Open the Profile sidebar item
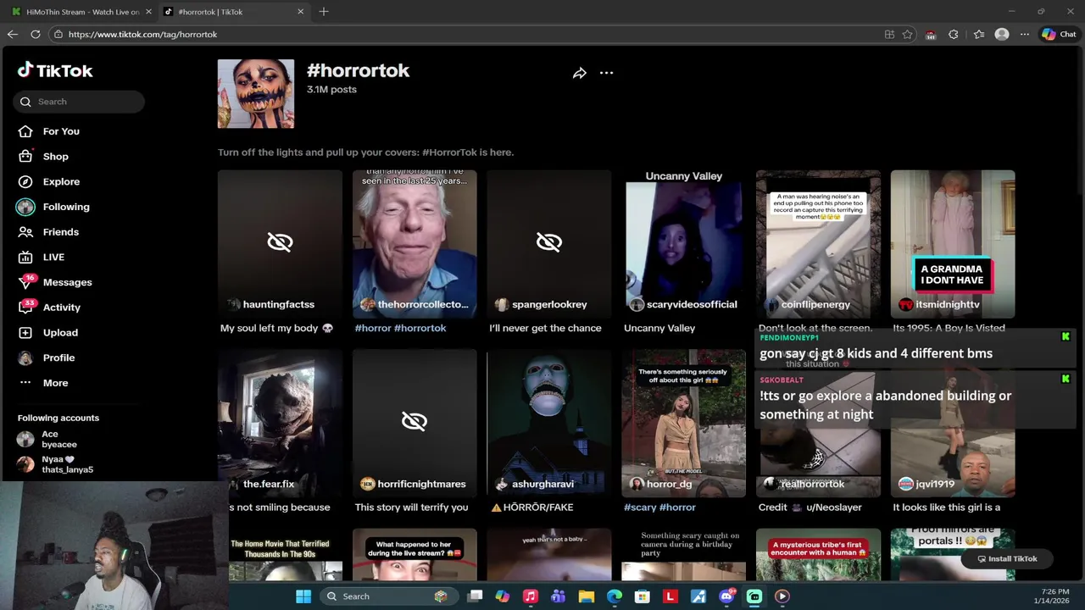Viewport: 1085px width, 610px height. [47, 358]
